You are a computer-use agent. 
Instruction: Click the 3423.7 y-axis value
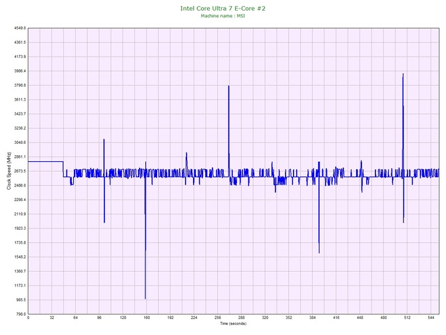[x=20, y=114]
